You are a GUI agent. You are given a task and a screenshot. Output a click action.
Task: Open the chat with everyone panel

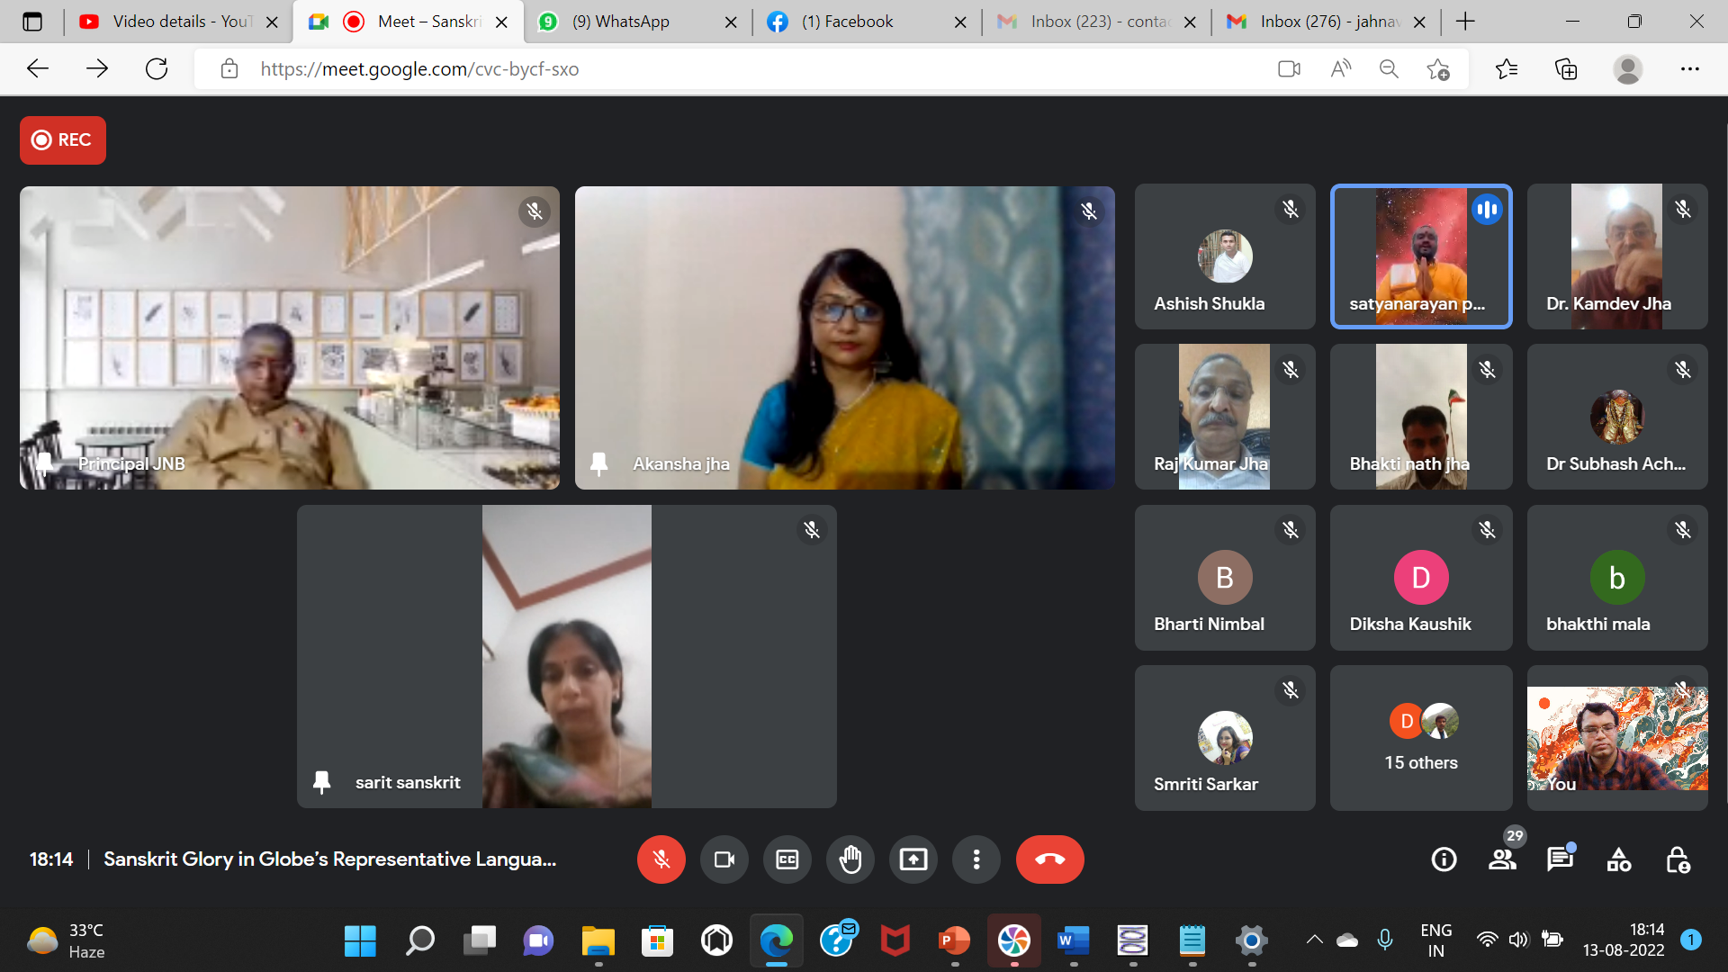point(1560,859)
